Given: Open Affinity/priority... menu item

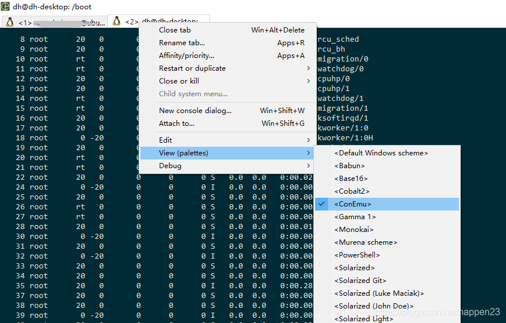Looking at the screenshot, I should click(x=227, y=56).
